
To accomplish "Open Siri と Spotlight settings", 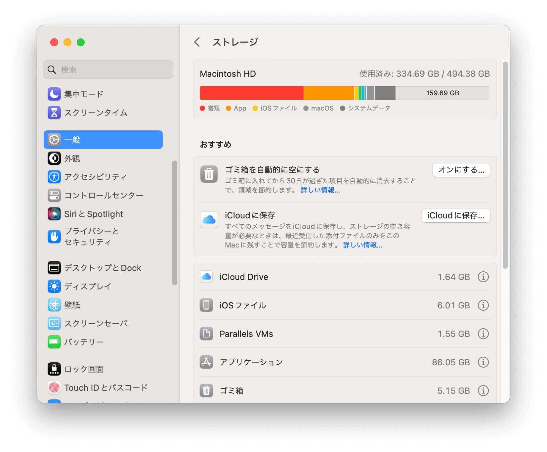I will point(103,214).
